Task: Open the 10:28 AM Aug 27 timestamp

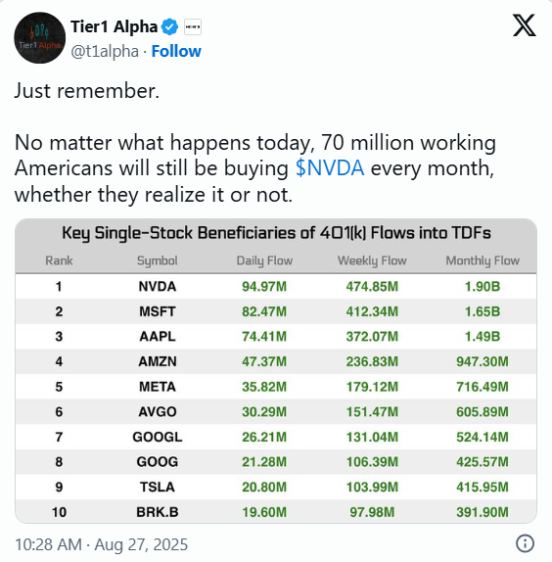Action: coord(102,544)
